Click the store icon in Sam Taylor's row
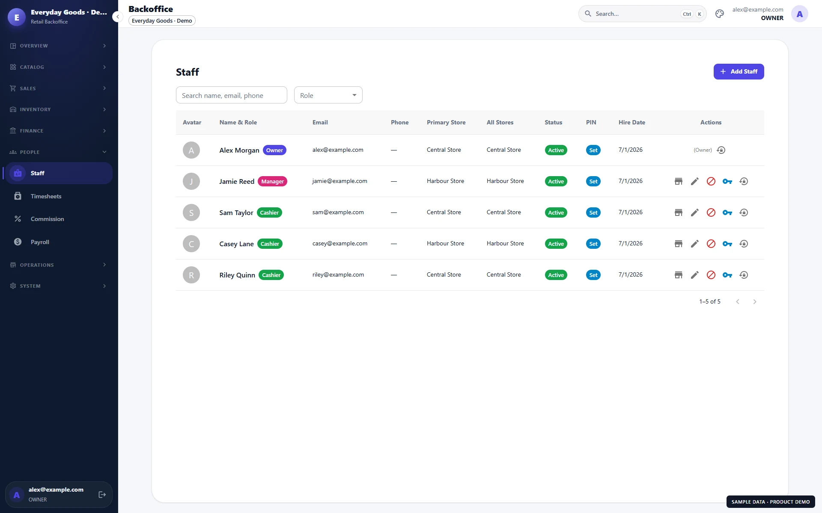This screenshot has height=513, width=822. coord(679,212)
